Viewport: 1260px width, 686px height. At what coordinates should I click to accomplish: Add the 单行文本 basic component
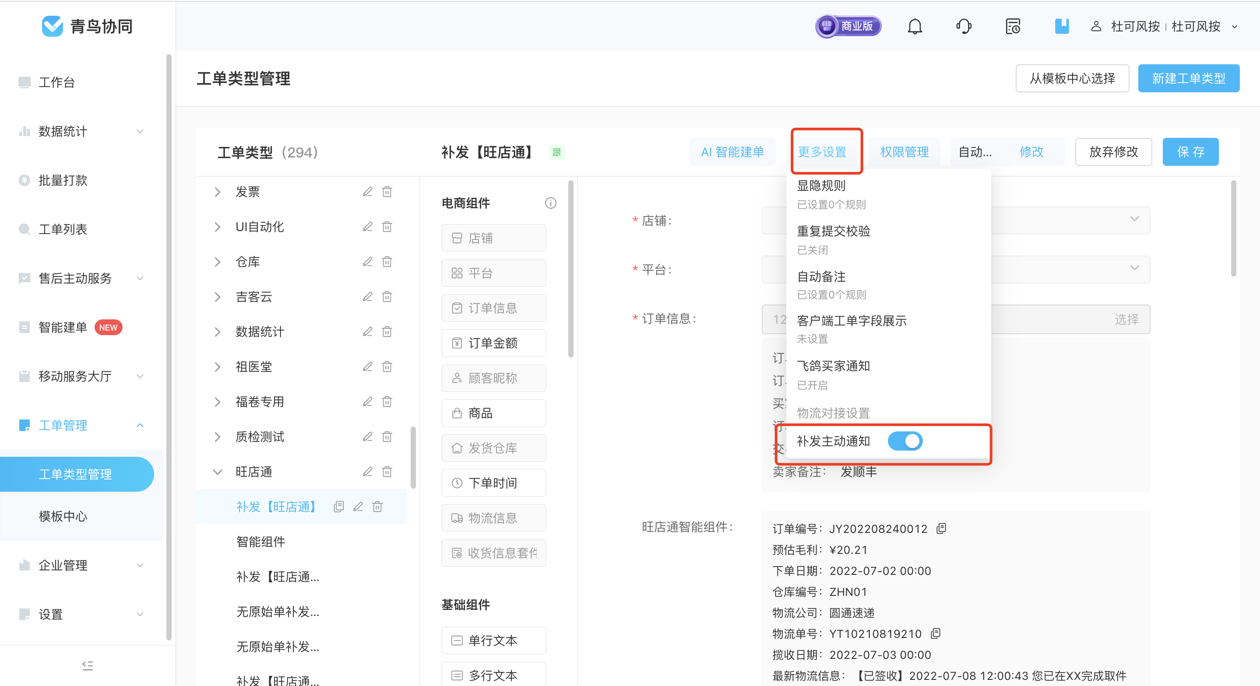[x=493, y=640]
